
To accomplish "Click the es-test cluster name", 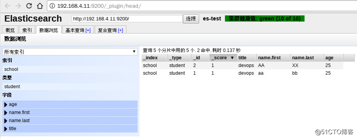I will pos(212,18).
